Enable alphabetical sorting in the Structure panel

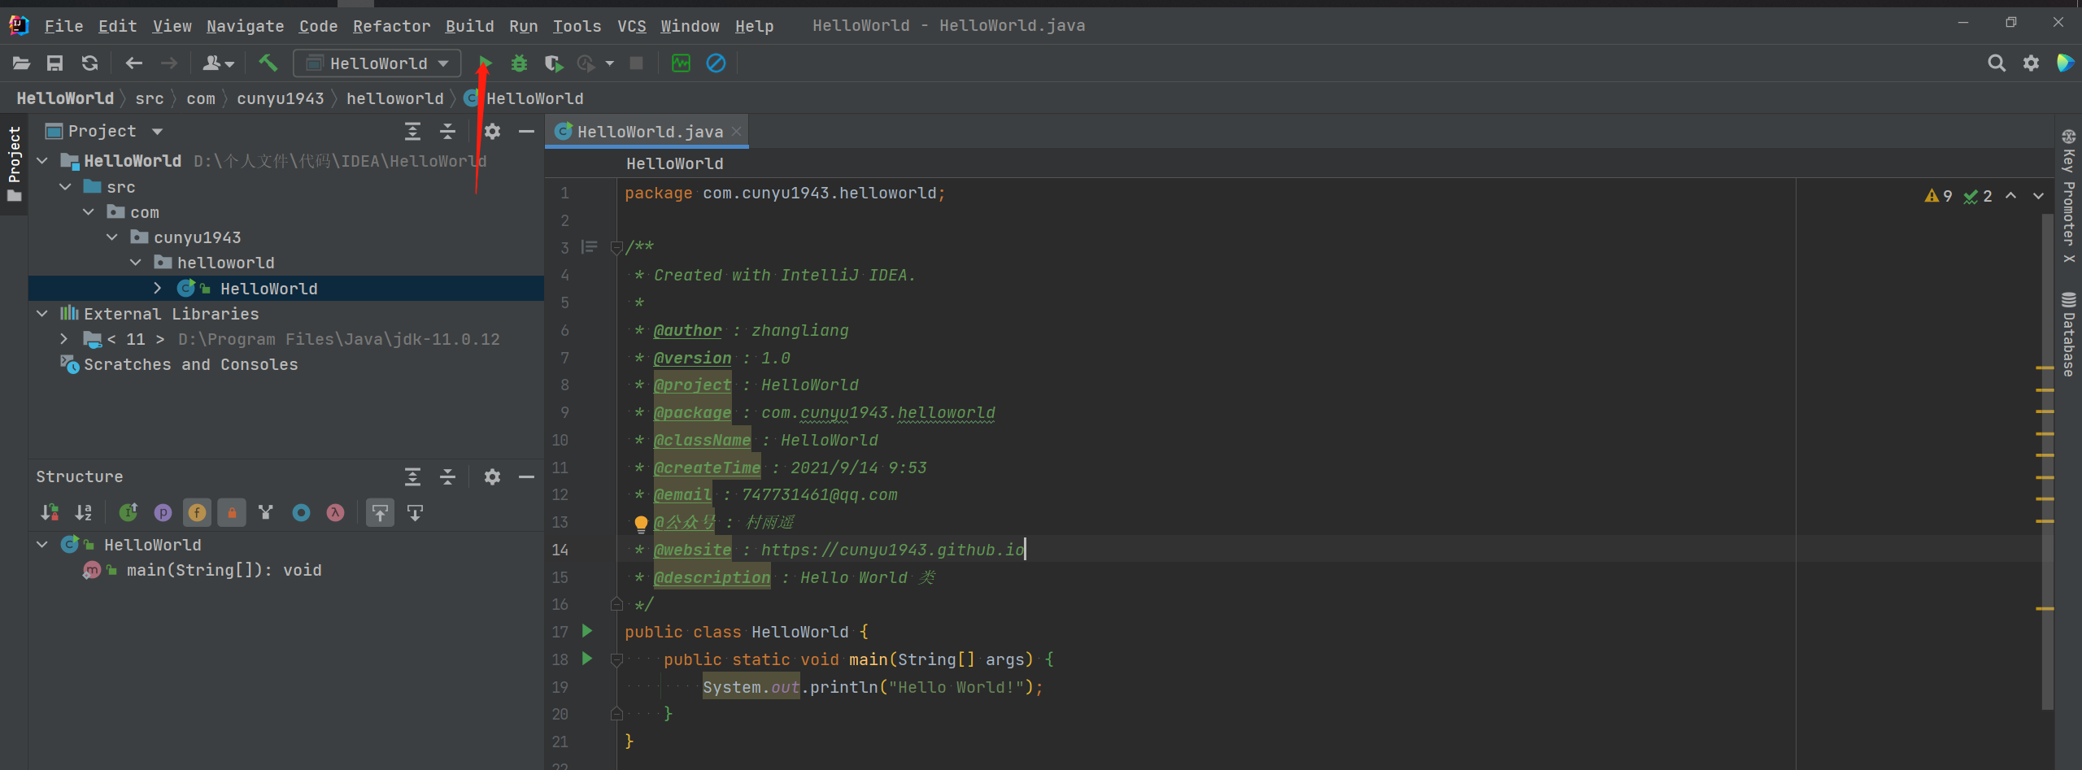(x=83, y=512)
